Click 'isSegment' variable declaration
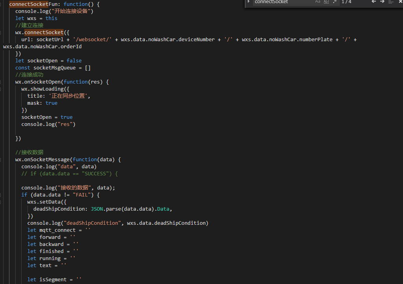Image resolution: width=403 pixels, height=284 pixels. pos(53,280)
